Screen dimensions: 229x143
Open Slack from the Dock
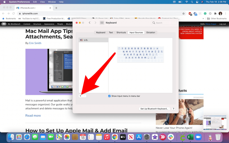point(171,137)
